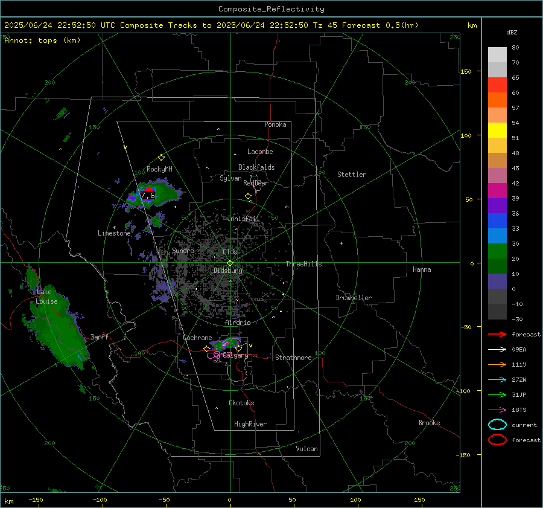Click the yellow diamond below the Cochrane label
Screen dimensions: 543x508
[x=206, y=349]
